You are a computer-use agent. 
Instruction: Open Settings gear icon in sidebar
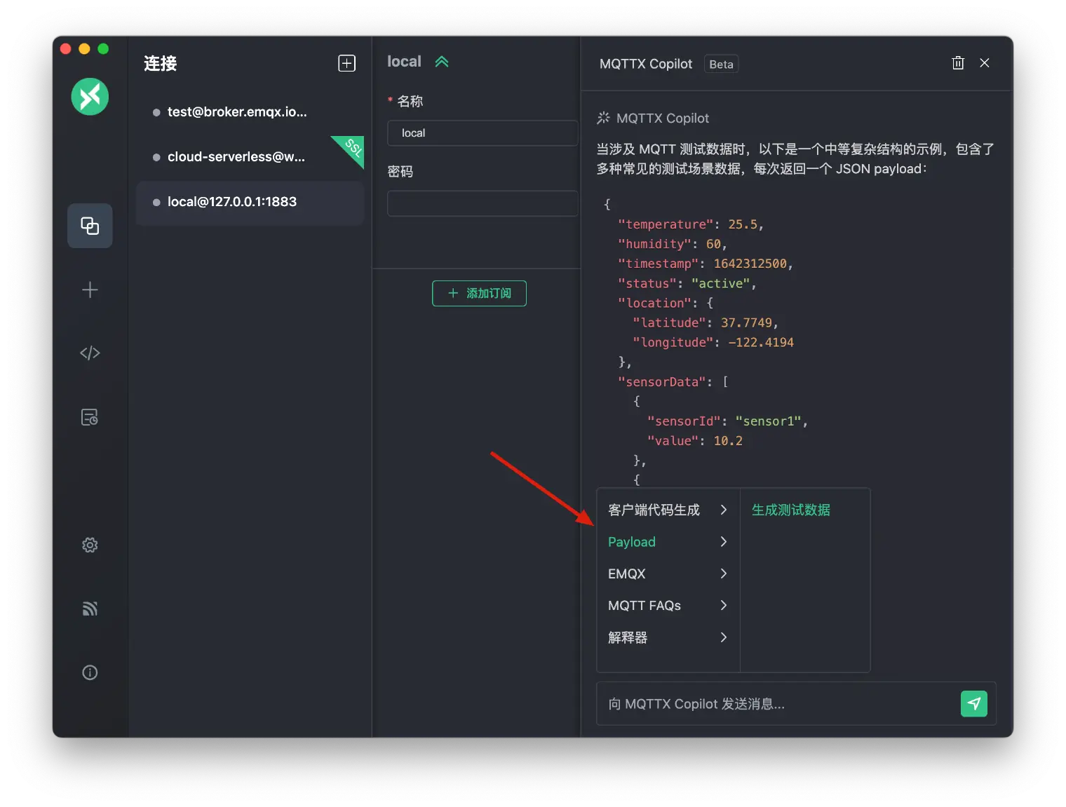[x=90, y=545]
